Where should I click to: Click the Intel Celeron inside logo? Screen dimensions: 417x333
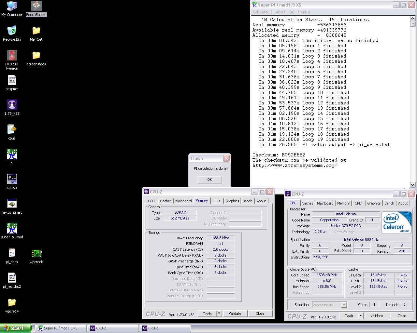(x=397, y=223)
